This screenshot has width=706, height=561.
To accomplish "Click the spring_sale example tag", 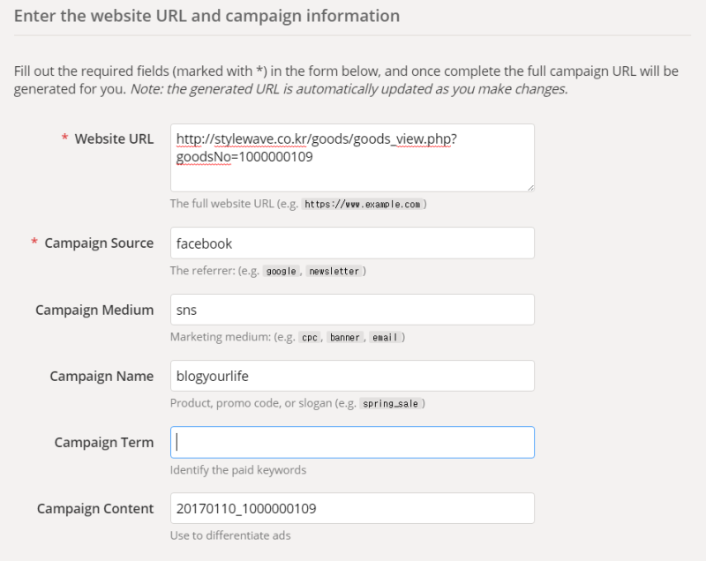I will (x=393, y=403).
